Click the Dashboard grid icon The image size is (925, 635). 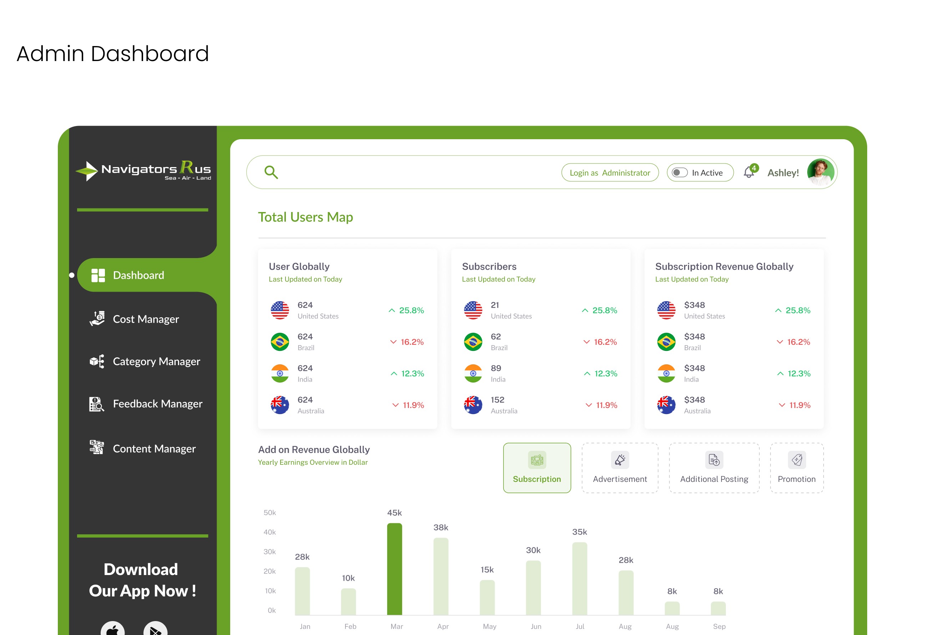click(98, 275)
